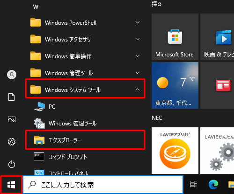Open the 映画 & テレビ tile

click(x=217, y=37)
